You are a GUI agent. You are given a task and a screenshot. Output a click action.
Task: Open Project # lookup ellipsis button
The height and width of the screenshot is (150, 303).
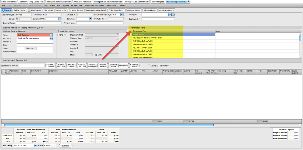tap(170, 15)
